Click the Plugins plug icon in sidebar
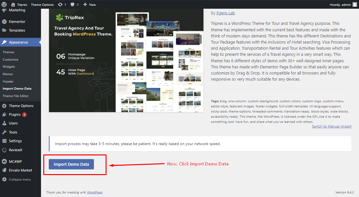 pyautogui.click(x=4, y=114)
